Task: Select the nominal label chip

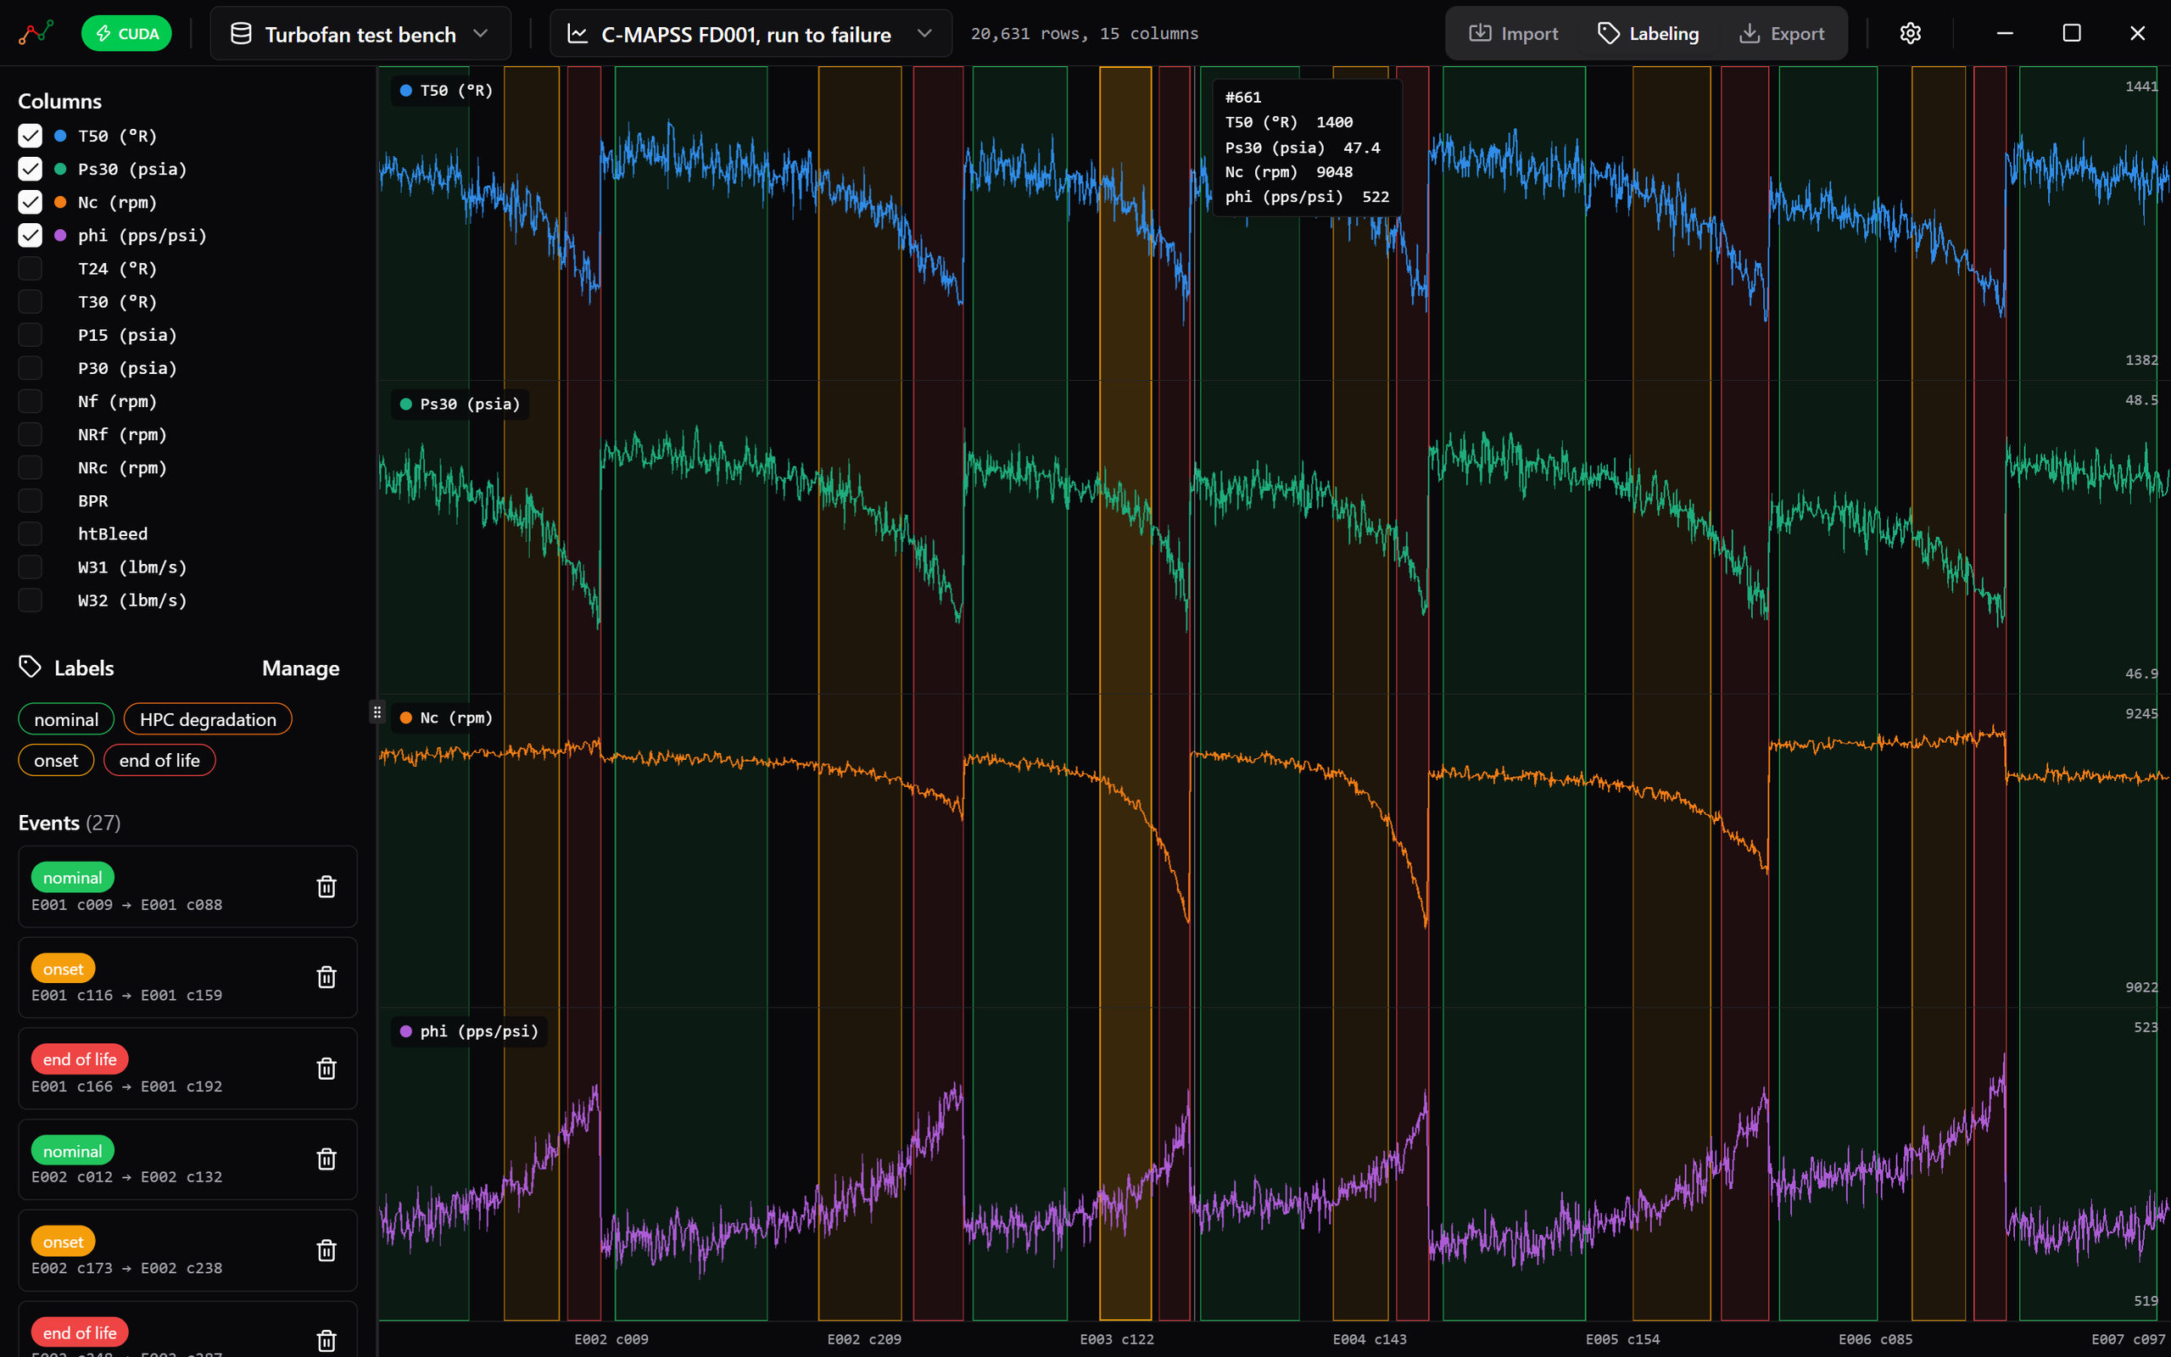Action: 66,719
